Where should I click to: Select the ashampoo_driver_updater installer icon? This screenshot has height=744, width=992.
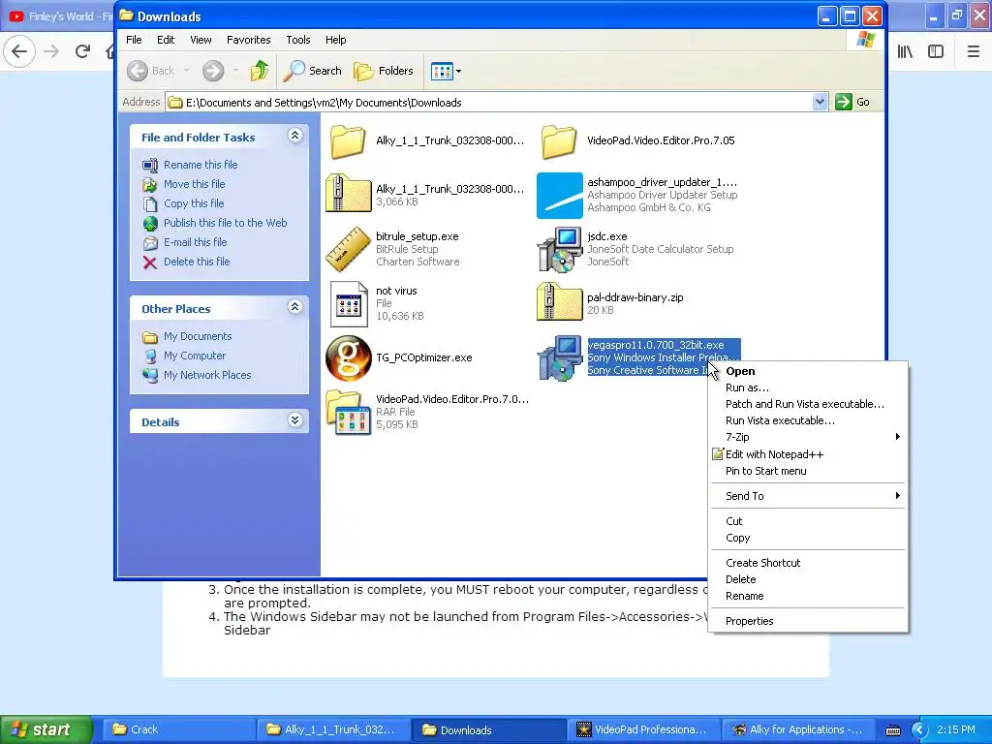[x=559, y=196]
